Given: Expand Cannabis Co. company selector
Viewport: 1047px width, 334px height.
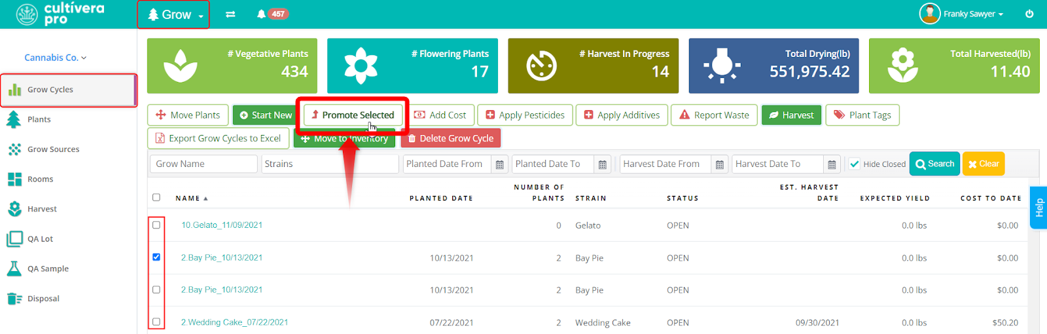Looking at the screenshot, I should [x=56, y=58].
